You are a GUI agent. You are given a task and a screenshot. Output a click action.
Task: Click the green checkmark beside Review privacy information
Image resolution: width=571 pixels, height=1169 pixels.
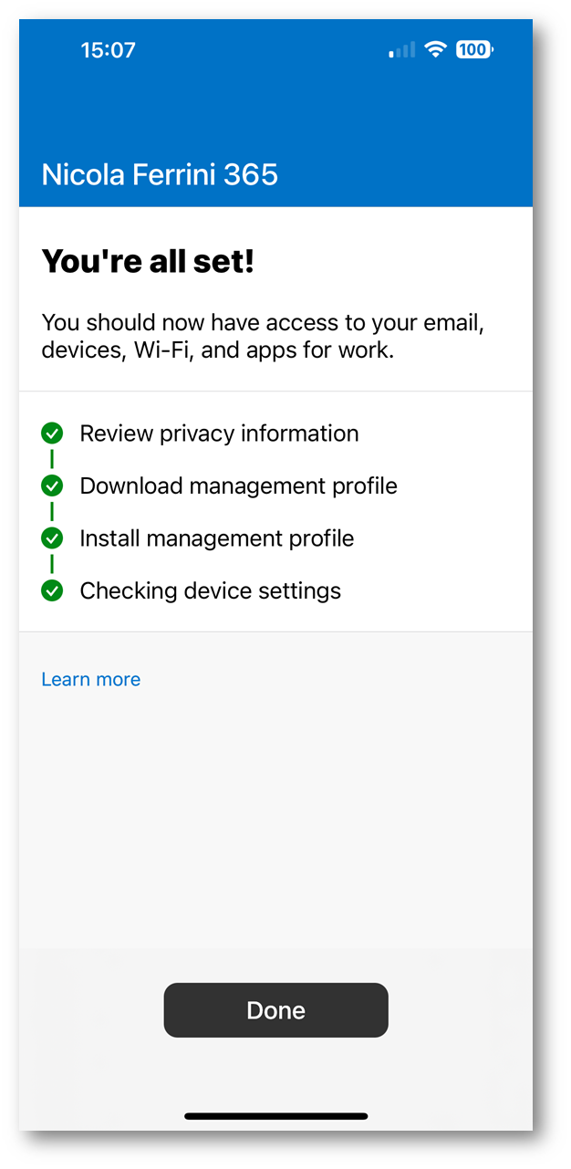(x=52, y=433)
